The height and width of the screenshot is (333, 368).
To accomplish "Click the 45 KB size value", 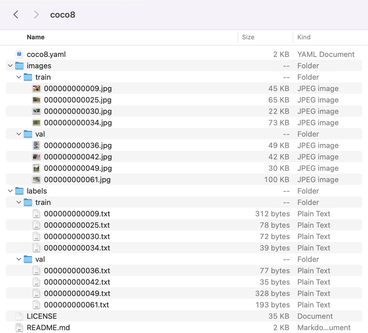I will (279, 88).
